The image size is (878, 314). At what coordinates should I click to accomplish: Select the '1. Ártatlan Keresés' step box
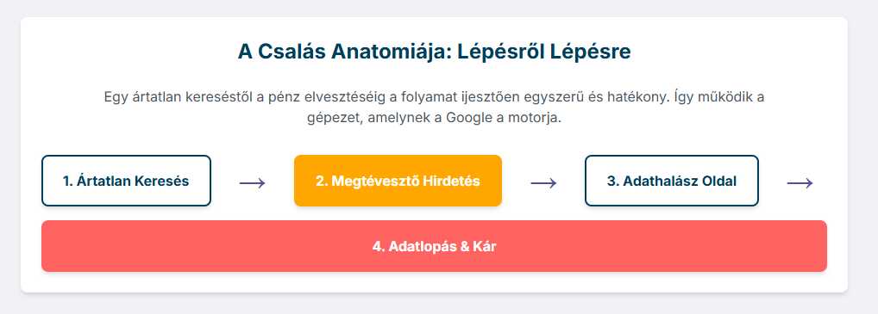[x=126, y=181]
